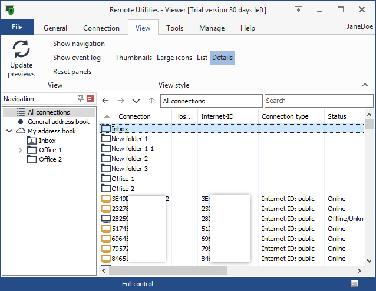The width and height of the screenshot is (376, 291).
Task: Click the offline 2825 connection monitor icon
Action: point(105,219)
